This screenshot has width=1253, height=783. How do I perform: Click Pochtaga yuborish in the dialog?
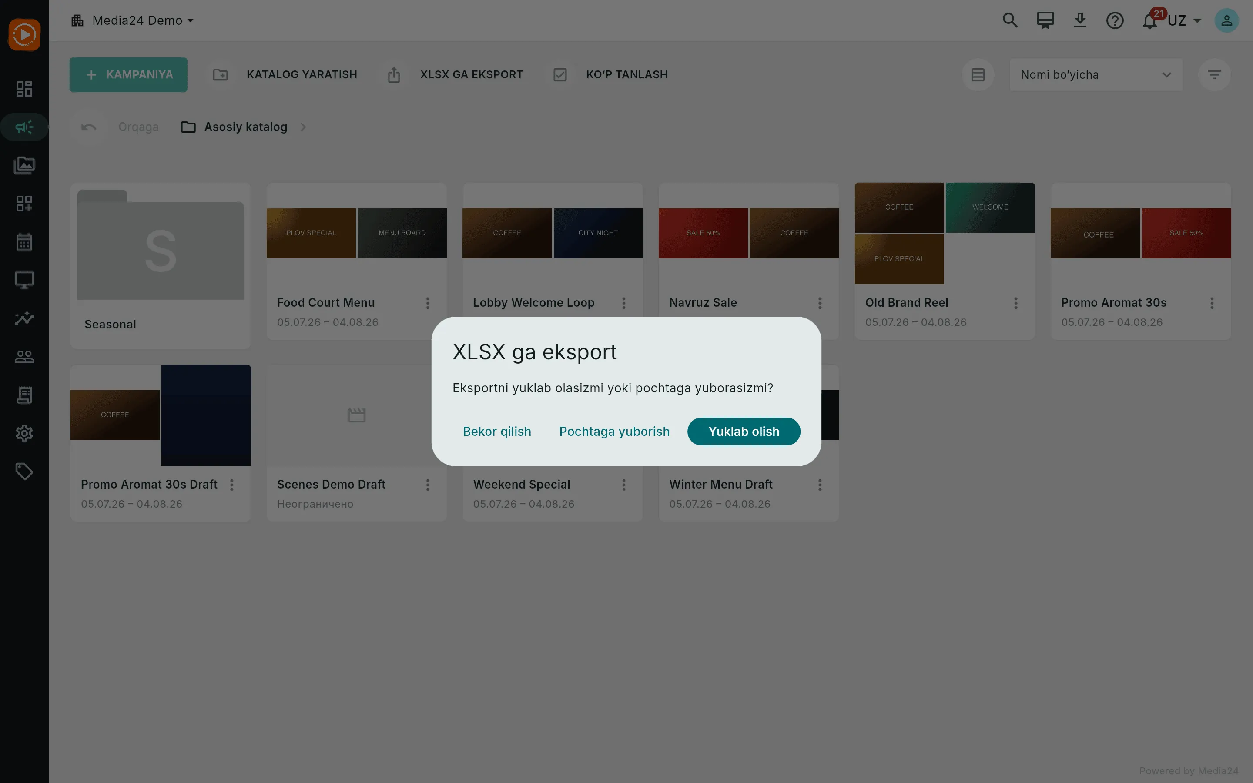(x=615, y=432)
